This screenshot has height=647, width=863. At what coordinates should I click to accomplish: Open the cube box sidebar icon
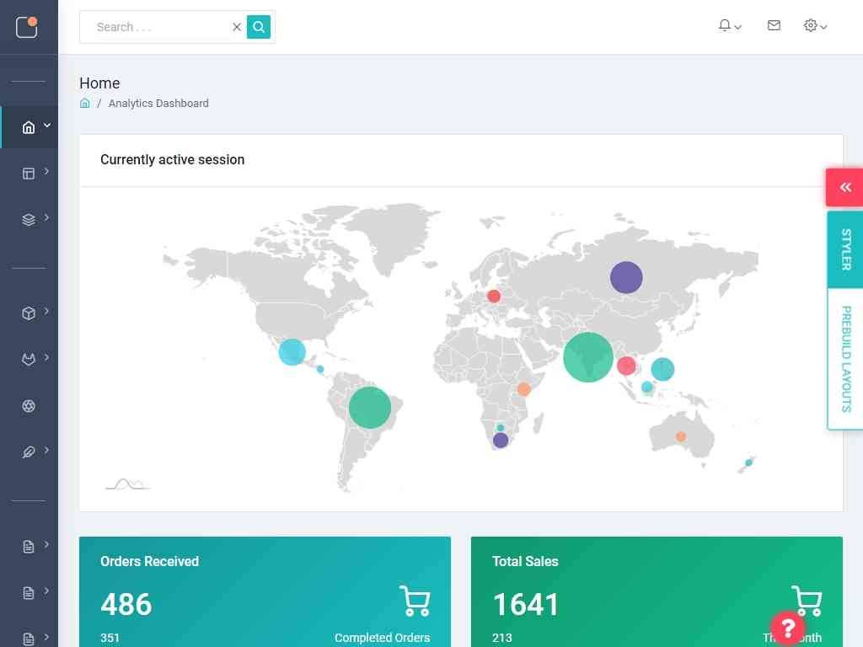tap(29, 313)
